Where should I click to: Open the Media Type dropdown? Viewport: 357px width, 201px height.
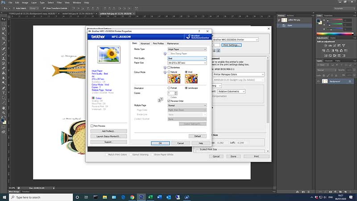click(x=187, y=49)
